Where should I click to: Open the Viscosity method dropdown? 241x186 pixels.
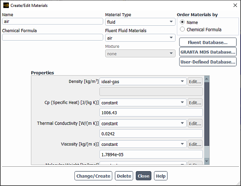pyautogui.click(x=143, y=144)
